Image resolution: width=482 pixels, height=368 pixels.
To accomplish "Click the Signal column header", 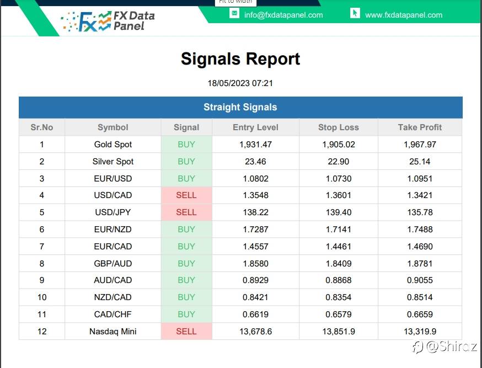I will [186, 127].
